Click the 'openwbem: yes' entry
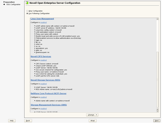 42,48
